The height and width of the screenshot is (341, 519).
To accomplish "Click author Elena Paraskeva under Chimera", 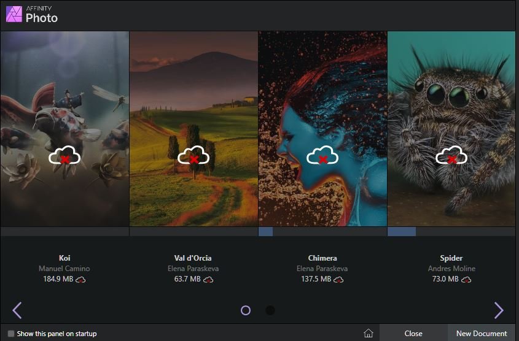I will tap(322, 269).
